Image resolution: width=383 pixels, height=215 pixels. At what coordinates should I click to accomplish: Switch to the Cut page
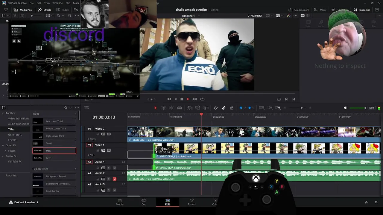pos(144,202)
